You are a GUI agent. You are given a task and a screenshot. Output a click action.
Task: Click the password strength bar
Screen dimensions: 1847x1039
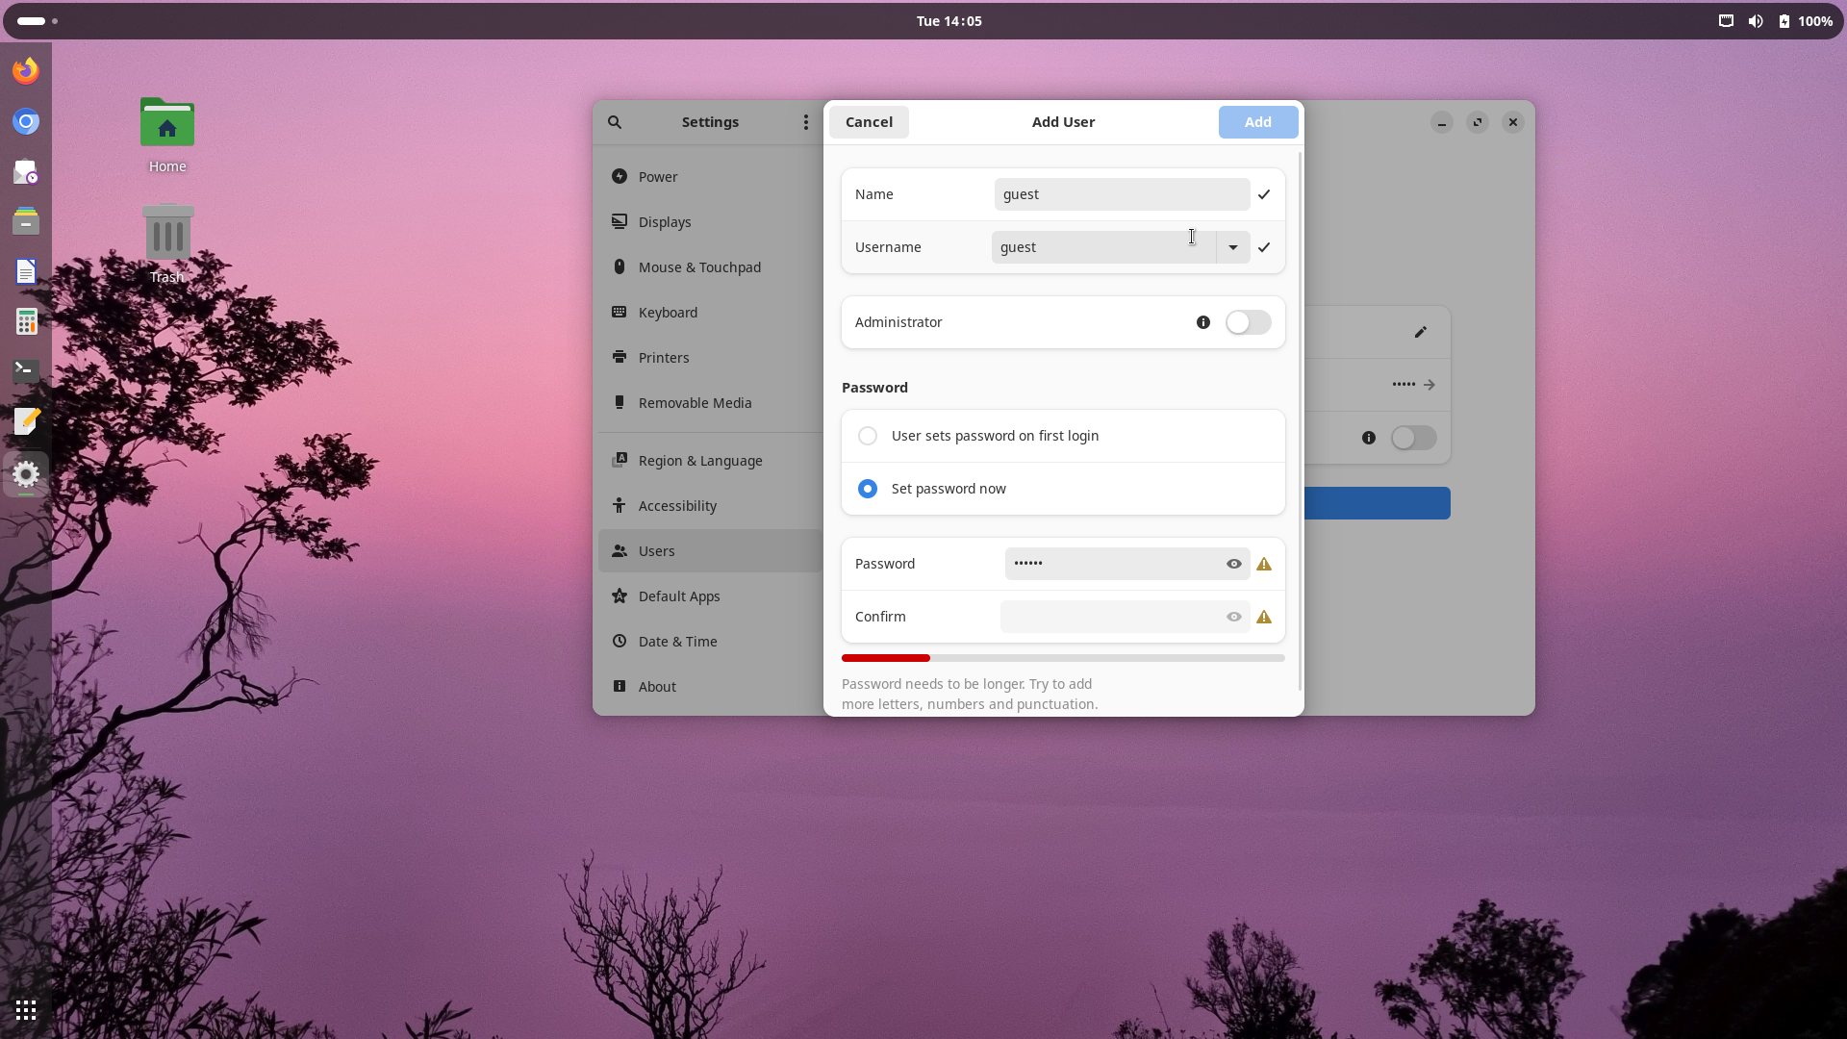(1063, 658)
